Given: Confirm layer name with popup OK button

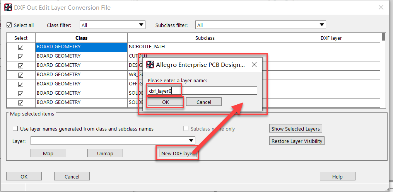Looking at the screenshot, I should [x=166, y=102].
